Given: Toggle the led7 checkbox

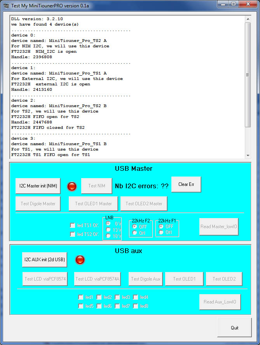Looking at the screenshot, I should coord(117,306).
